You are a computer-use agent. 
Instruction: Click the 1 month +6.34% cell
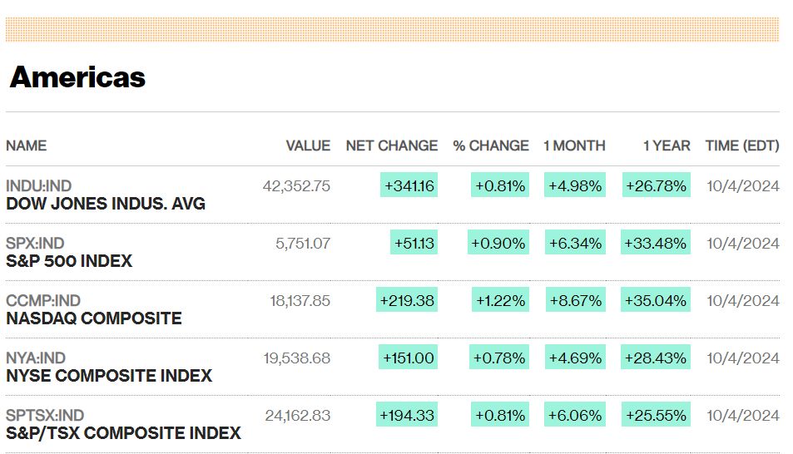[576, 243]
